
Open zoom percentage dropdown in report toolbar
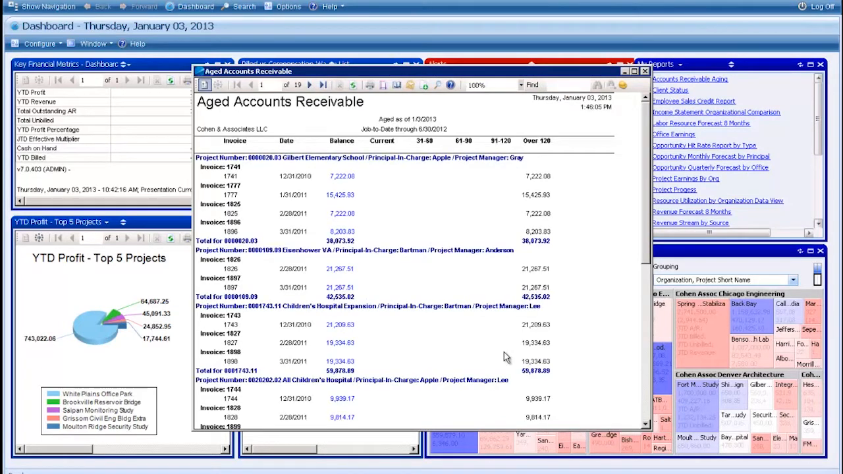[x=521, y=85]
